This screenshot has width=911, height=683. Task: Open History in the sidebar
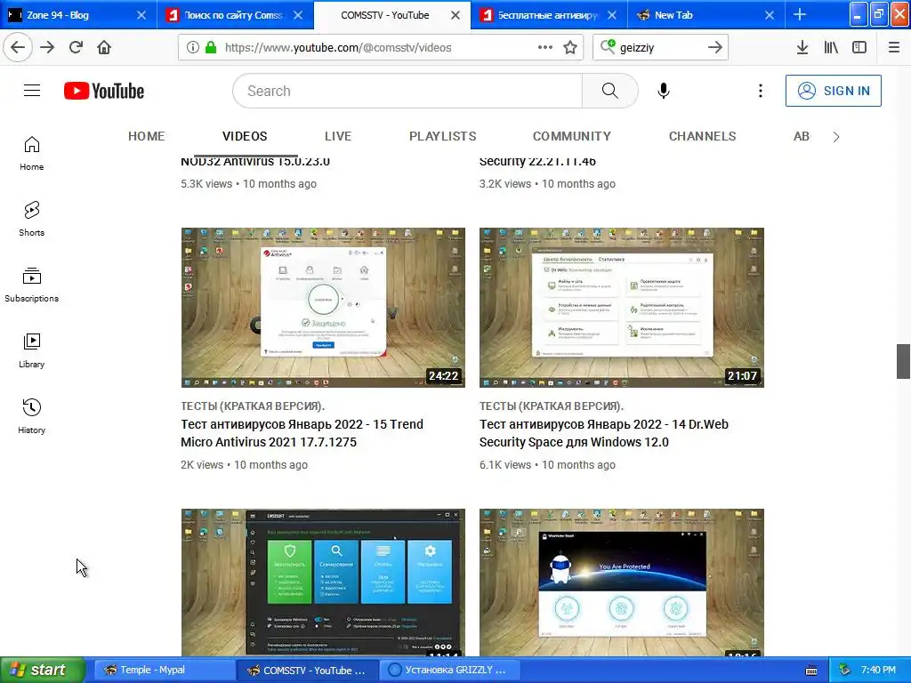pos(31,416)
